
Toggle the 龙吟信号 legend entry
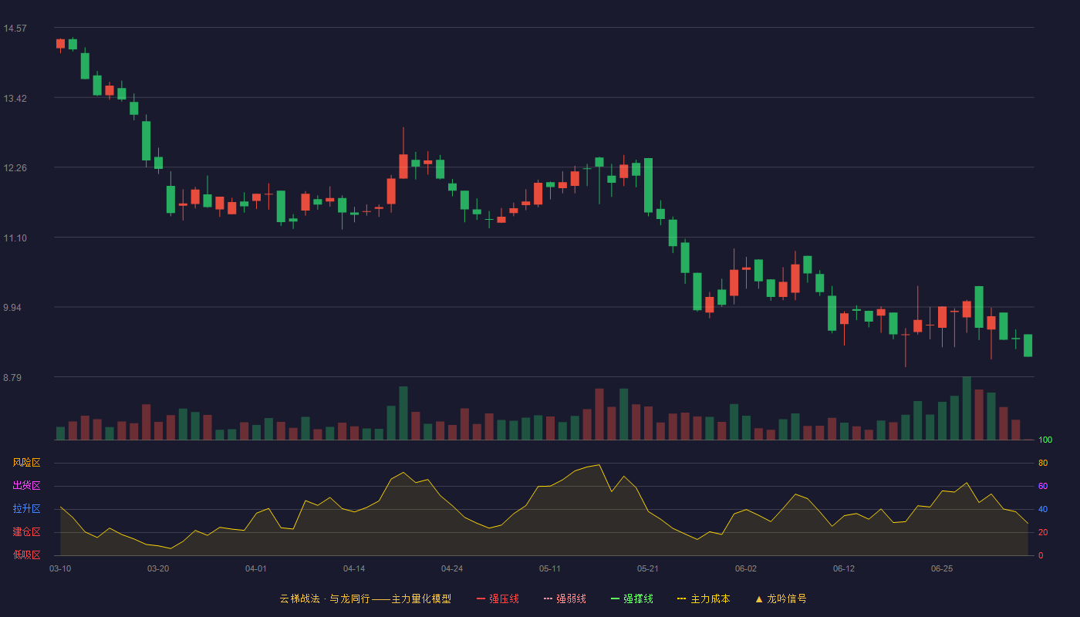[781, 598]
